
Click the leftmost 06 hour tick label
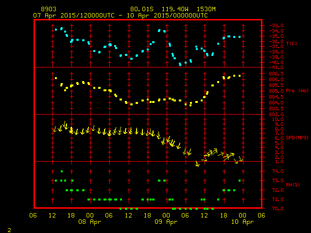(x=33, y=215)
